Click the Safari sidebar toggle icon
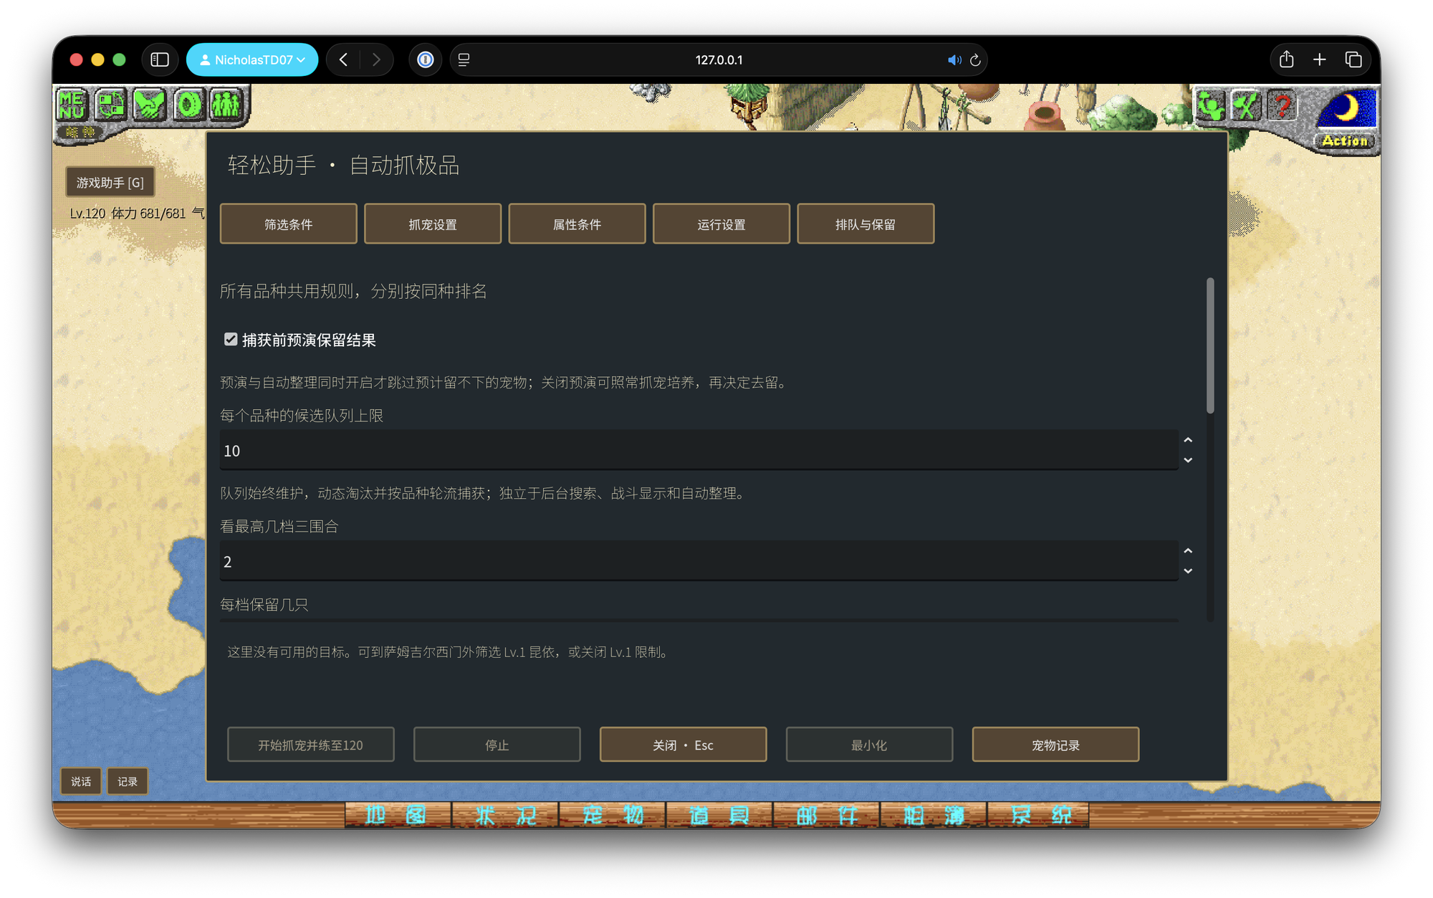Screen dimensions: 1433x898 click(x=160, y=59)
